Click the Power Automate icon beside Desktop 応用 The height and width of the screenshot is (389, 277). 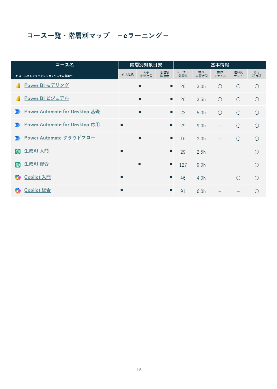point(18,125)
